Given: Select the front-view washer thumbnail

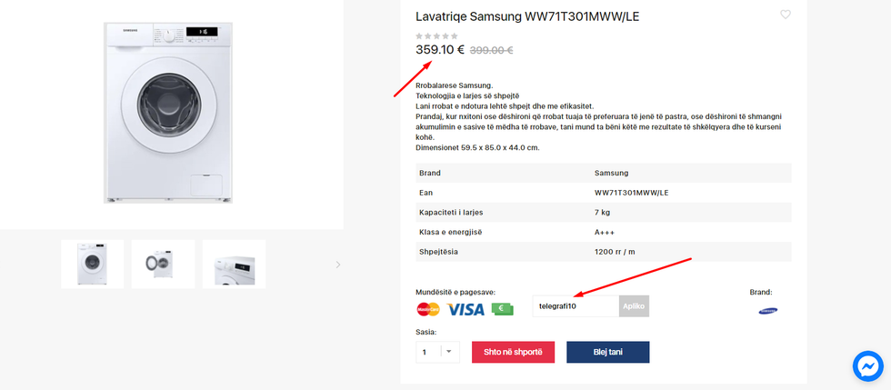Looking at the screenshot, I should tap(93, 265).
